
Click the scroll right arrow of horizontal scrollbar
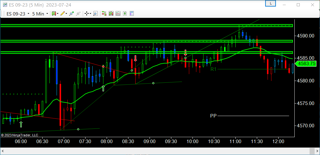pyautogui.click(x=317, y=151)
